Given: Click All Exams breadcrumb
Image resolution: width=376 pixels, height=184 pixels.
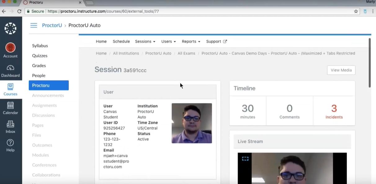Looking at the screenshot, I should click(x=186, y=53).
